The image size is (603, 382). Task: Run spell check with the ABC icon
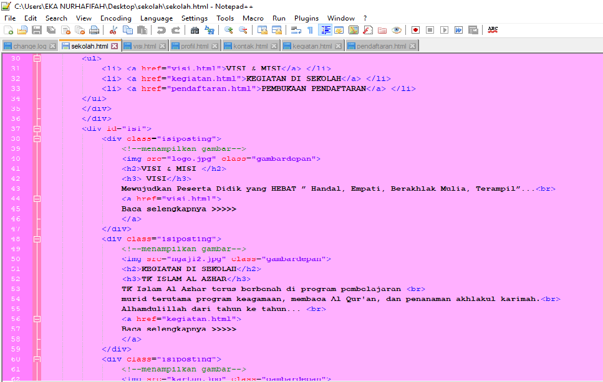(x=491, y=29)
